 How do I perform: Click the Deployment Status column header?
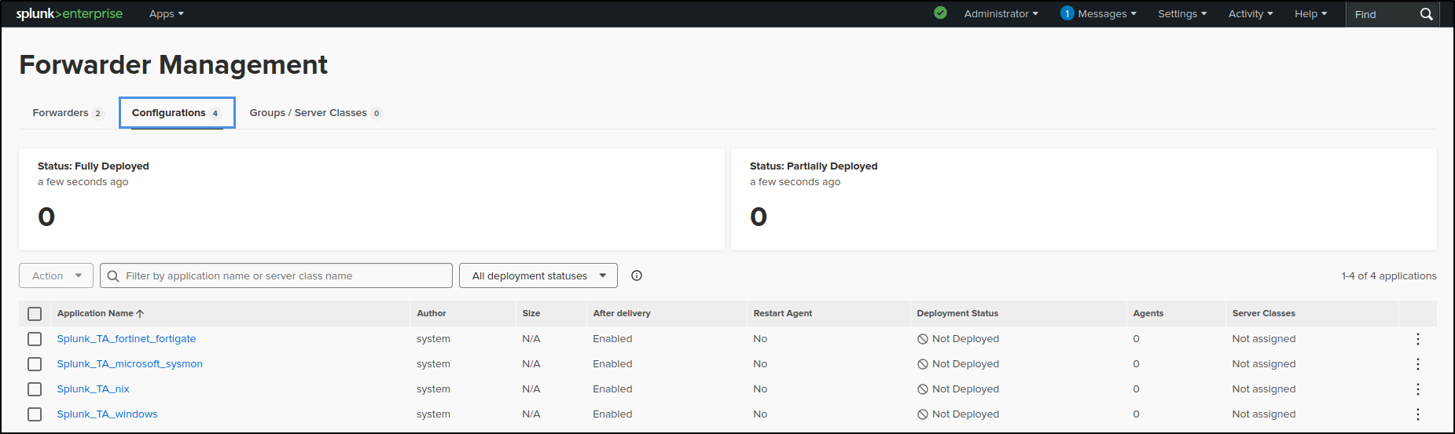(x=957, y=313)
